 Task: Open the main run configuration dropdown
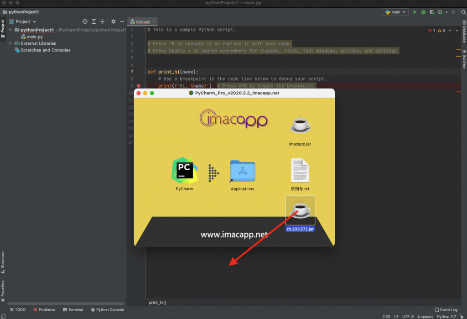395,12
